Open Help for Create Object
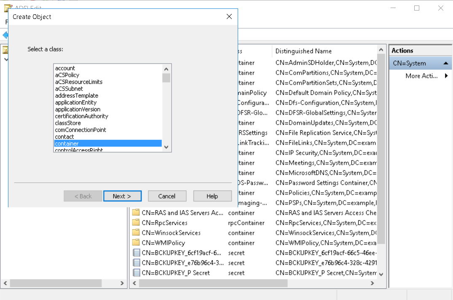Viewport: 453px width, 300px height. point(212,196)
